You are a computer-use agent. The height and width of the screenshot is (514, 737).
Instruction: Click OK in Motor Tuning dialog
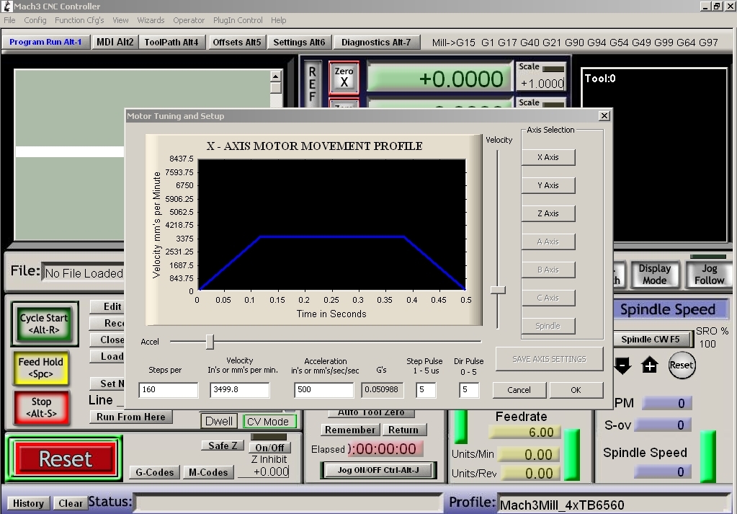576,390
